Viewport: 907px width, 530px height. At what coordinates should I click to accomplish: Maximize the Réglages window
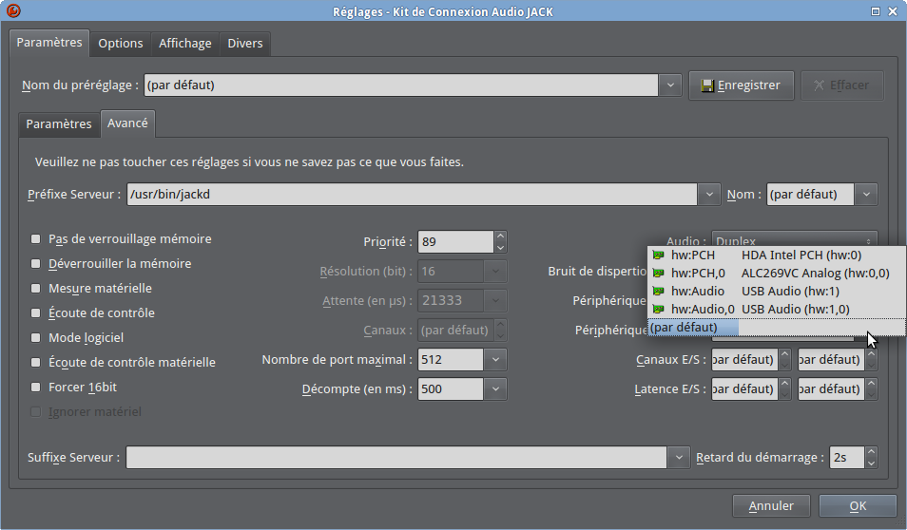pos(876,11)
